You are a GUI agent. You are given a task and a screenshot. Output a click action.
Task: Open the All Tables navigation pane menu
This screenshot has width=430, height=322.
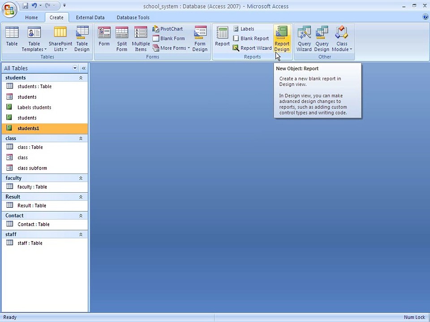coord(75,68)
